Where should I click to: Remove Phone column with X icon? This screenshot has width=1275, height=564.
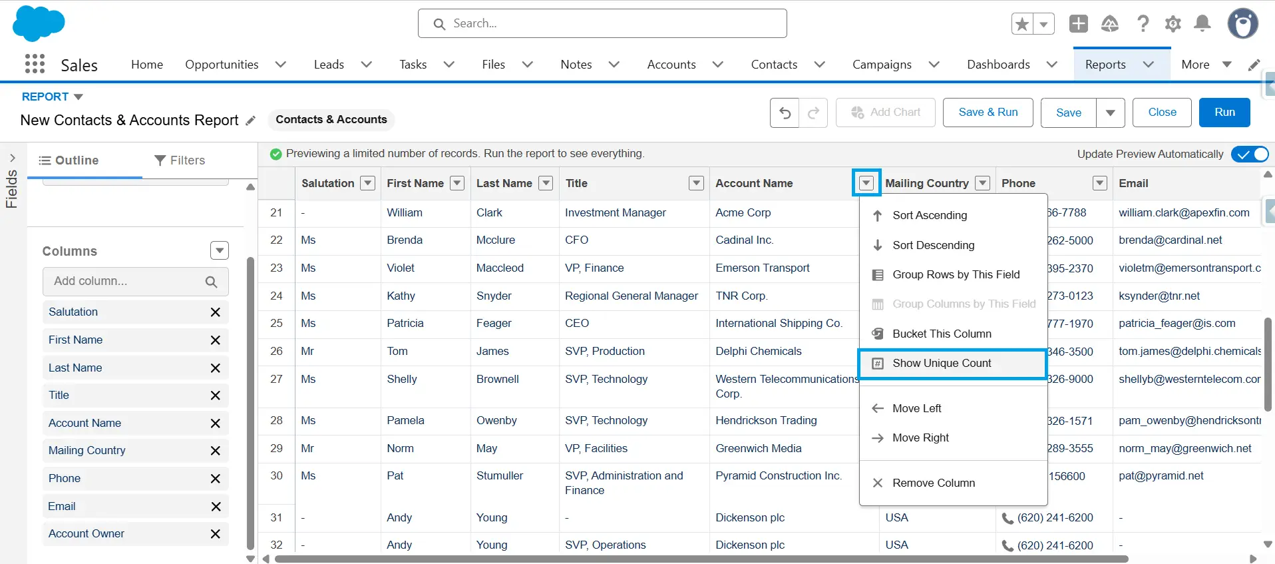[x=215, y=479]
